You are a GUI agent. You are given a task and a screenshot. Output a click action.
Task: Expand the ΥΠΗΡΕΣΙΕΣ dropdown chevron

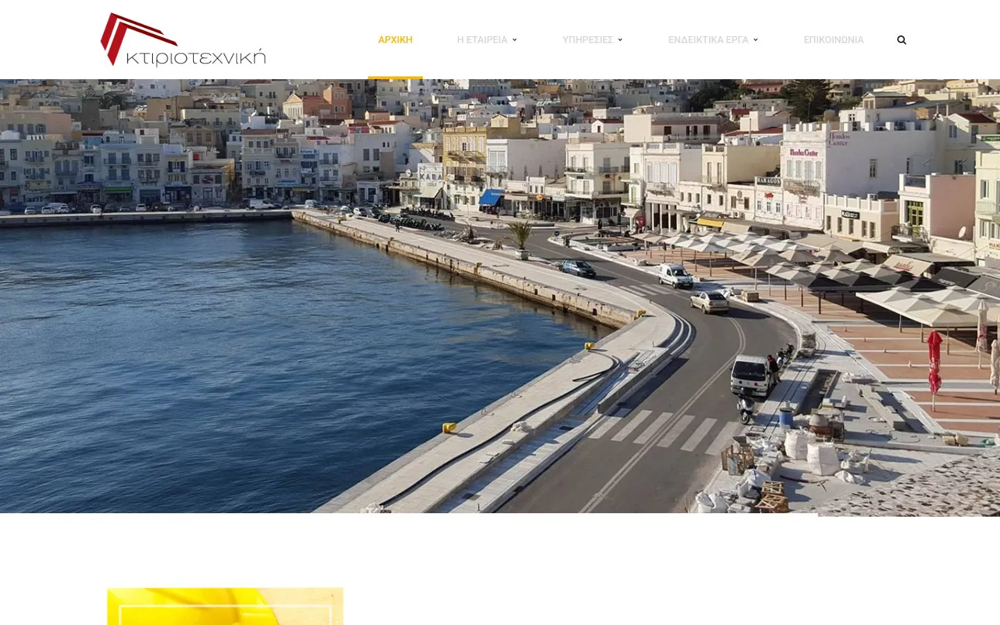[620, 40]
